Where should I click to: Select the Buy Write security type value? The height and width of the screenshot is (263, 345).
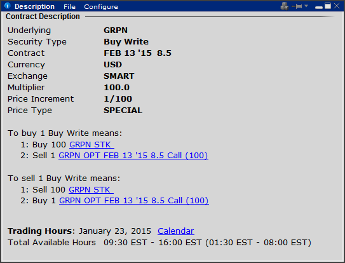click(126, 42)
